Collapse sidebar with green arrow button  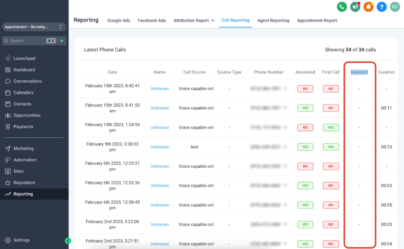pyautogui.click(x=68, y=241)
